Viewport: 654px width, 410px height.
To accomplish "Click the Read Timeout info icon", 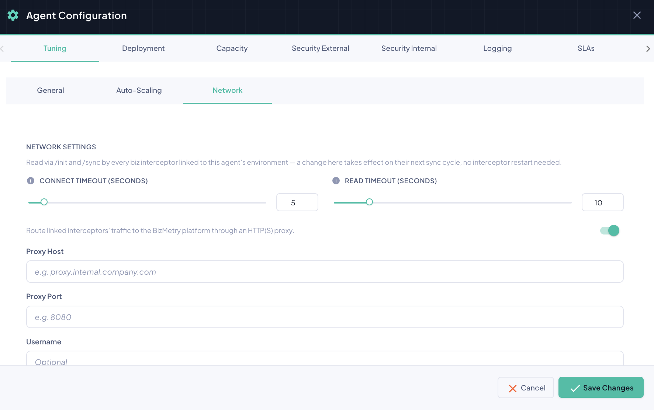I will click(336, 181).
